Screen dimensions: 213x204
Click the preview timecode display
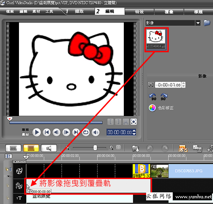coord(119,132)
